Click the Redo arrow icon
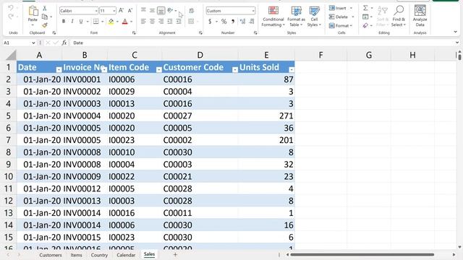Viewport: 463px width, 260px height. pos(11,17)
